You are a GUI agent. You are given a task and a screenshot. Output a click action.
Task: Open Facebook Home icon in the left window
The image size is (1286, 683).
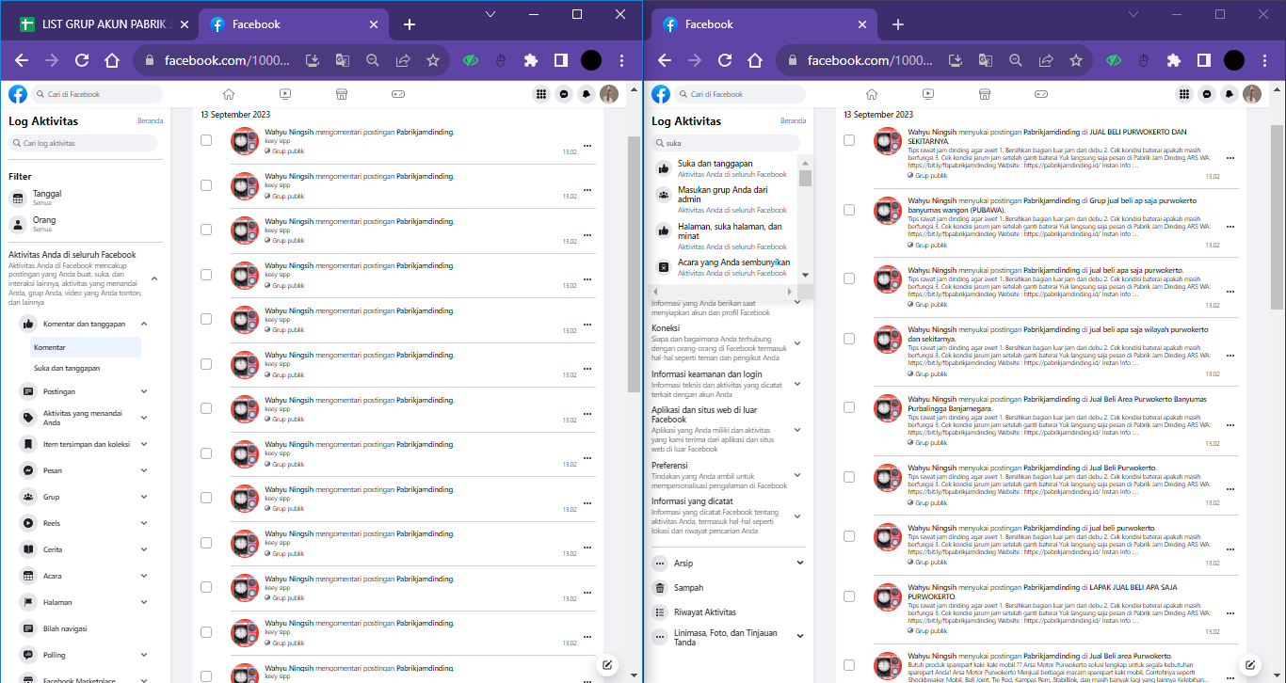point(228,94)
